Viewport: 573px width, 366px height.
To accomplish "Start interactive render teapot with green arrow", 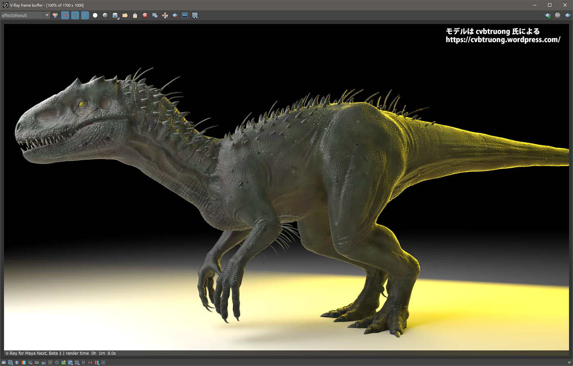I will point(548,15).
